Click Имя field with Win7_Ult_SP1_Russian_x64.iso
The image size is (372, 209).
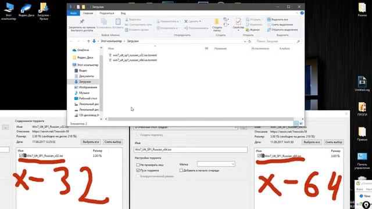191,150
